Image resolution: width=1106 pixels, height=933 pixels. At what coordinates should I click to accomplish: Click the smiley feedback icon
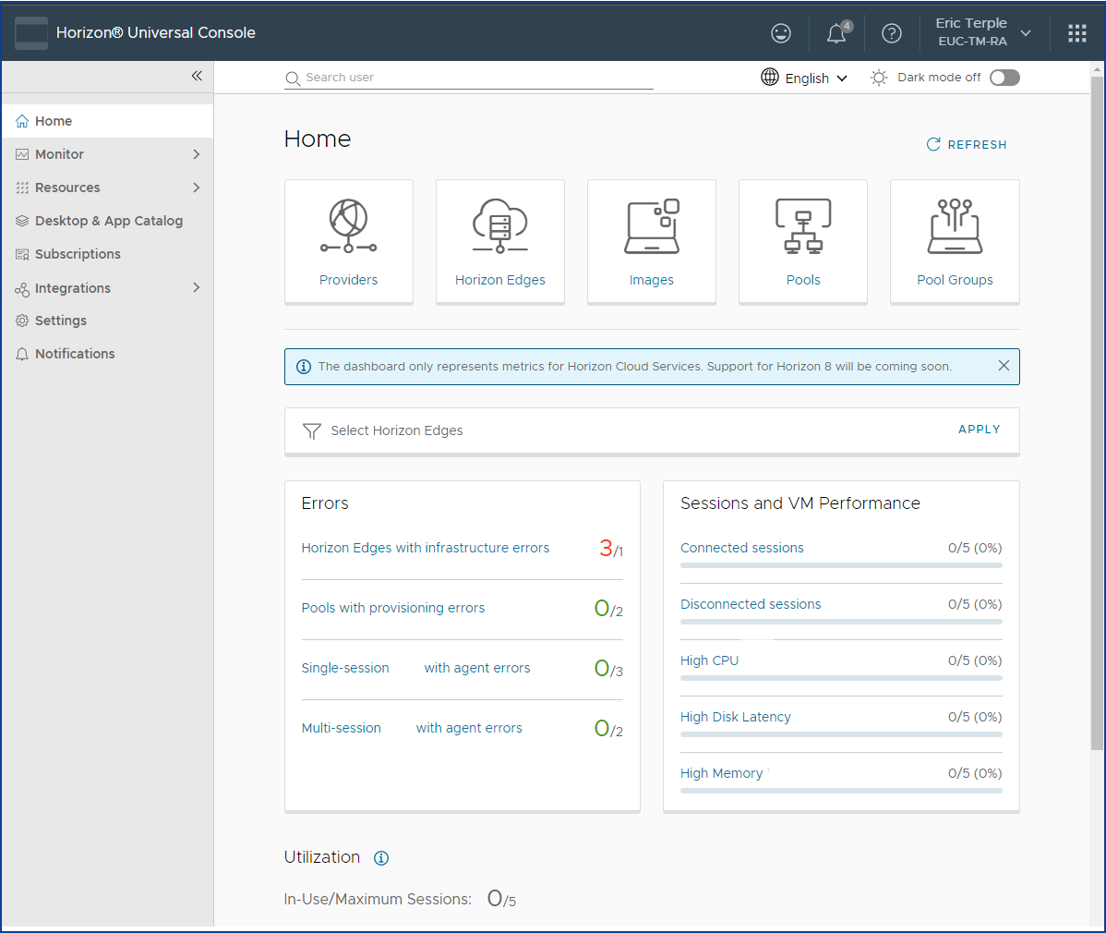(x=781, y=33)
